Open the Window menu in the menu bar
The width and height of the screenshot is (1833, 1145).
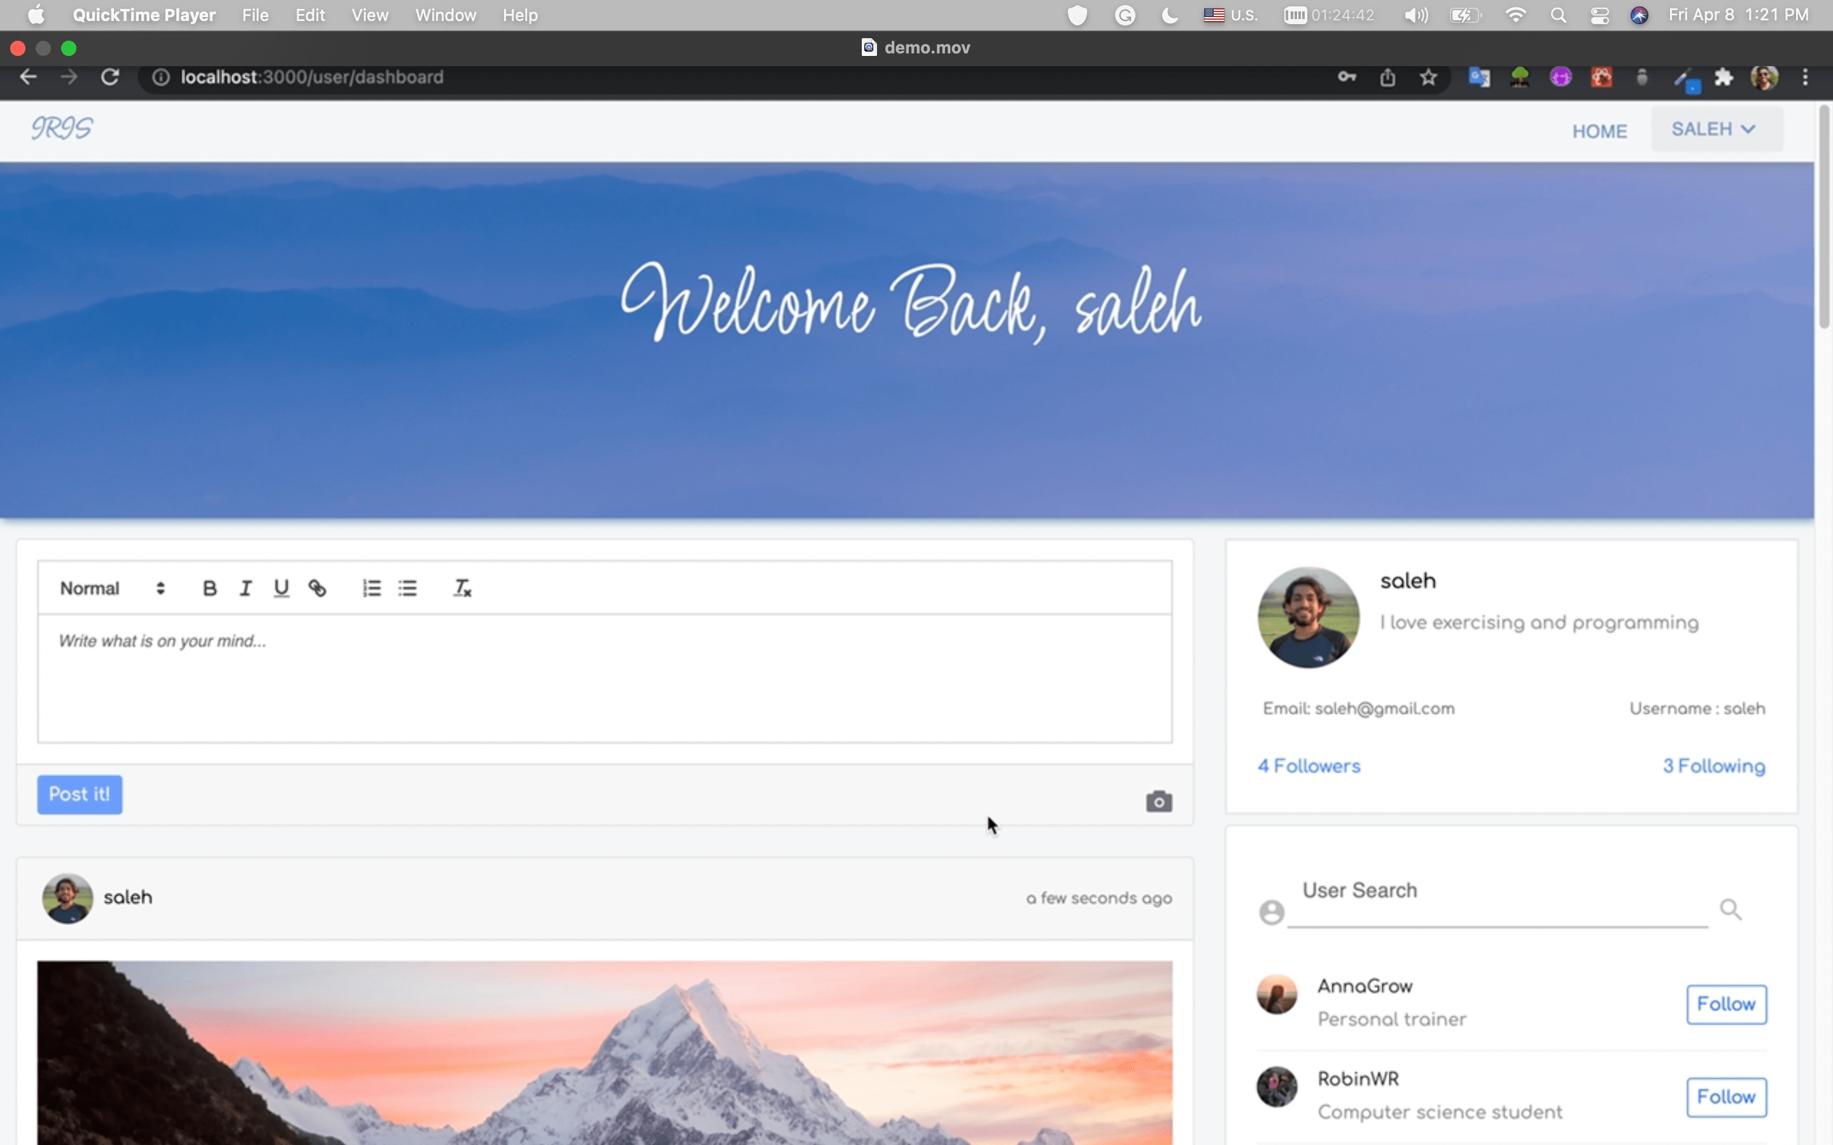pyautogui.click(x=446, y=15)
